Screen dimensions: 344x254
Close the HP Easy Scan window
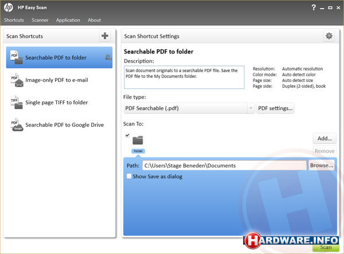tap(338, 8)
